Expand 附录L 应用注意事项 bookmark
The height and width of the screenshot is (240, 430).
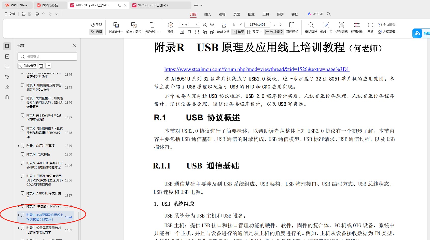(19, 146)
